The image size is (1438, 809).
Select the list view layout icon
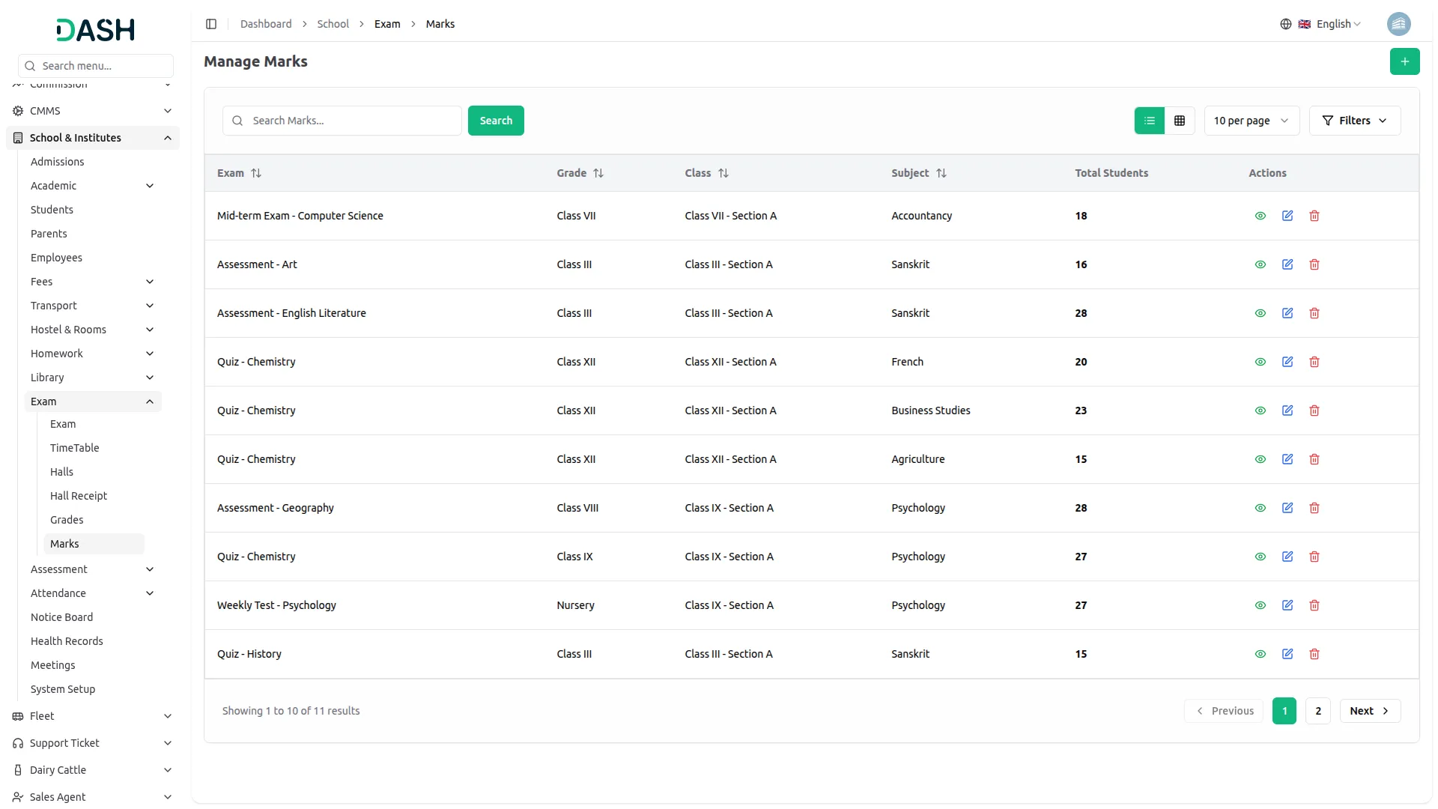click(1150, 120)
